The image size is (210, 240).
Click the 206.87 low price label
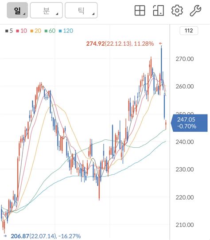pyautogui.click(x=20, y=236)
